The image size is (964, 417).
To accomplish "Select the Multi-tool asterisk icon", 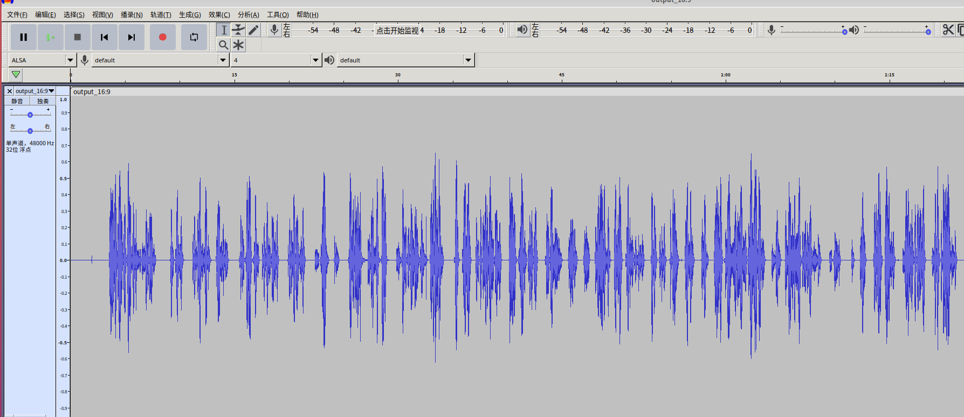I will (x=238, y=45).
